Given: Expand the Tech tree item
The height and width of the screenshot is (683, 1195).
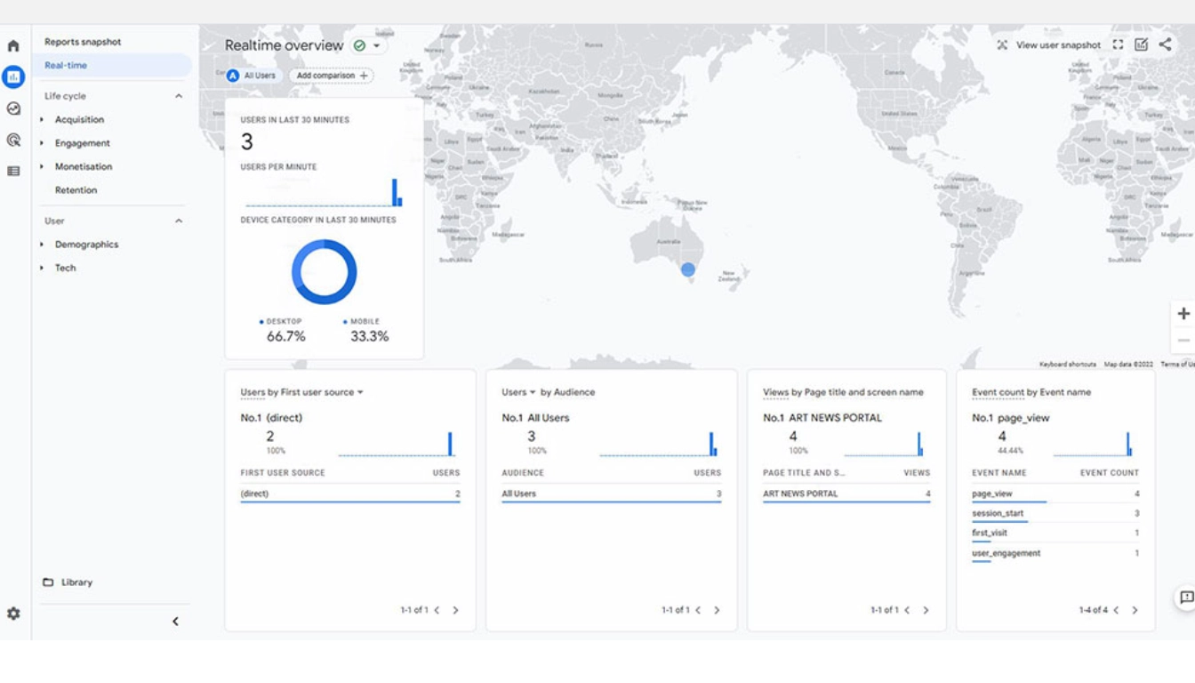Looking at the screenshot, I should 42,268.
